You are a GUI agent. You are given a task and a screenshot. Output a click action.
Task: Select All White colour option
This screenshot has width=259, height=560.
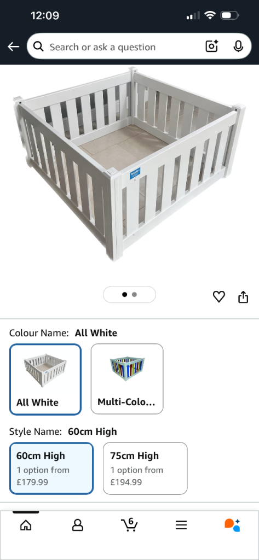pyautogui.click(x=45, y=380)
